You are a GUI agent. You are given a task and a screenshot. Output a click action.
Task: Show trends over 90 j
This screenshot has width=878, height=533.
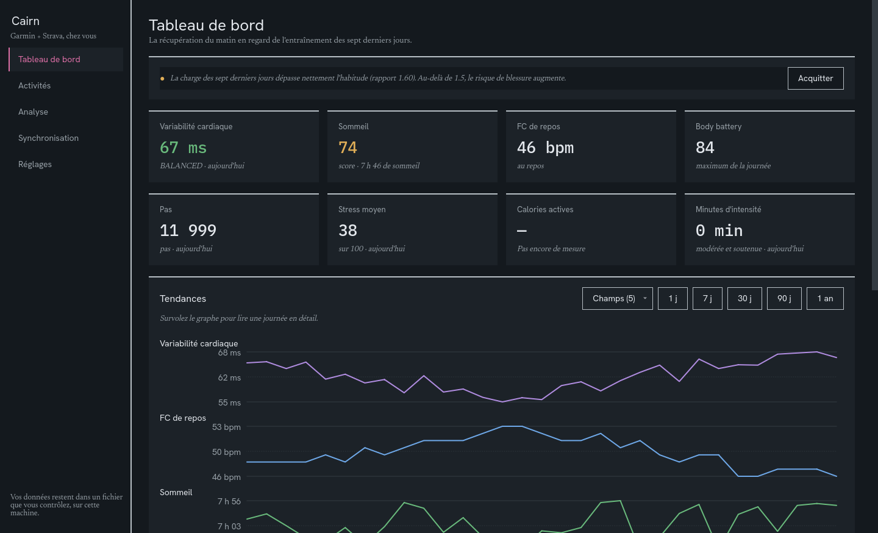click(784, 299)
